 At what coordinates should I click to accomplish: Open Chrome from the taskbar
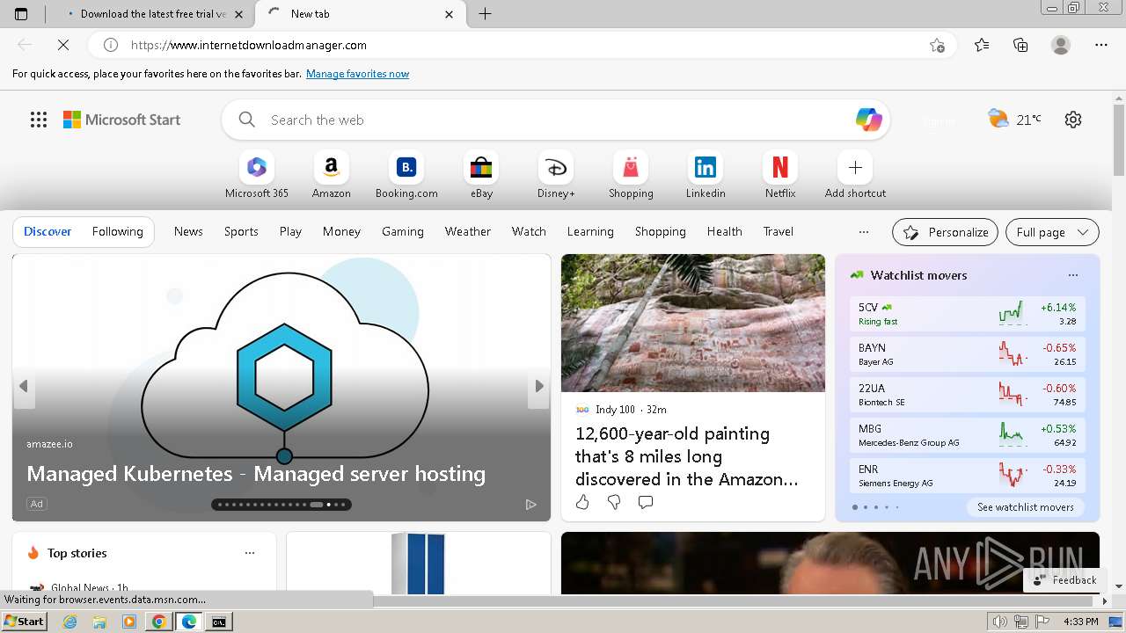tap(159, 622)
